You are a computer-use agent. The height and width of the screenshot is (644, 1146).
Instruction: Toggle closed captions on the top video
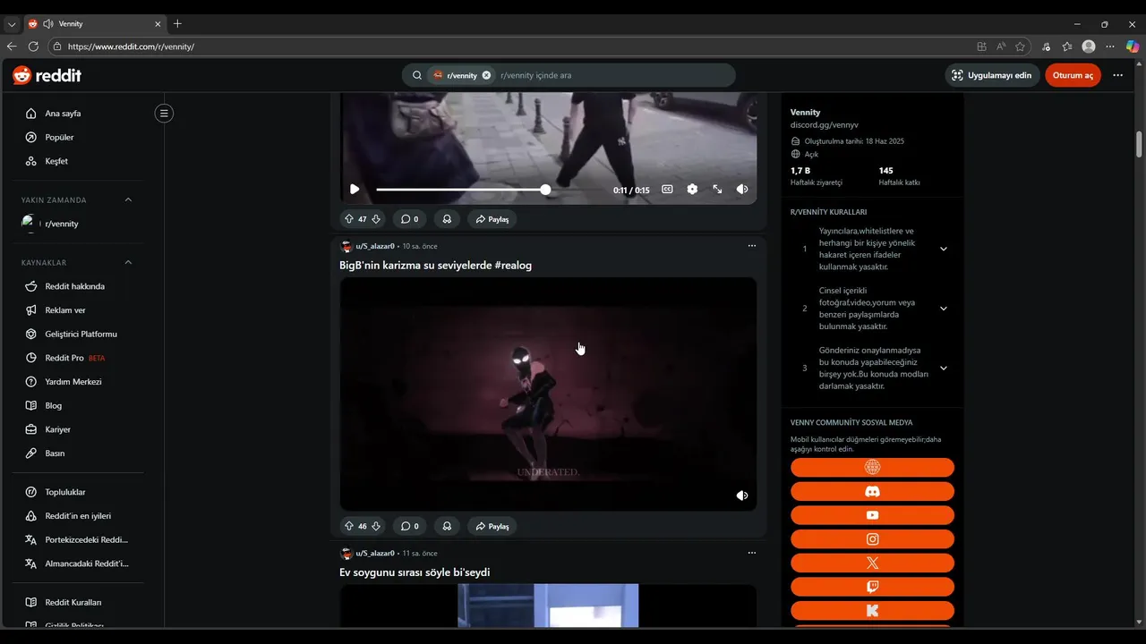[x=667, y=190]
